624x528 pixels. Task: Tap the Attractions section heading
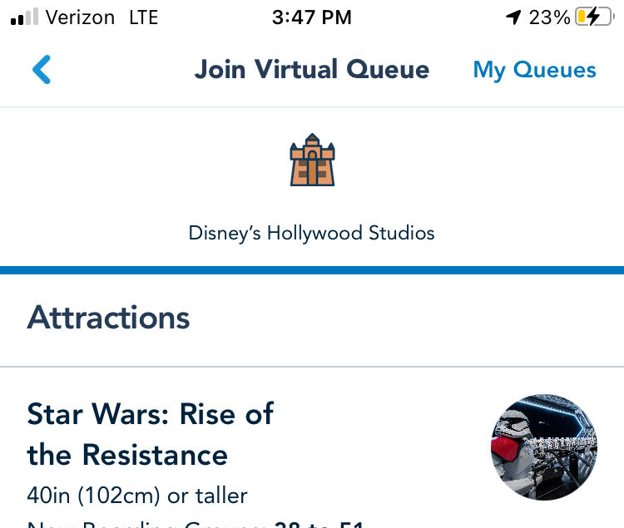109,318
